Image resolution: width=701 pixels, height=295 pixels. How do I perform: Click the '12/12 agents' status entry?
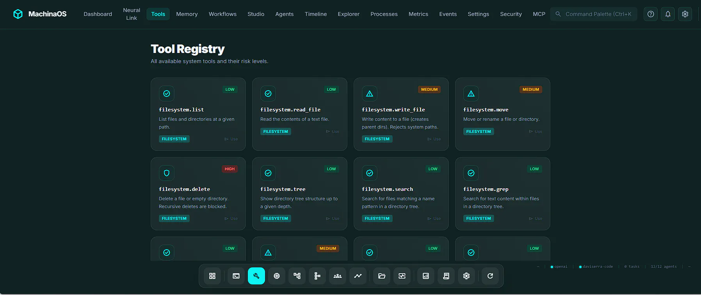(664, 267)
